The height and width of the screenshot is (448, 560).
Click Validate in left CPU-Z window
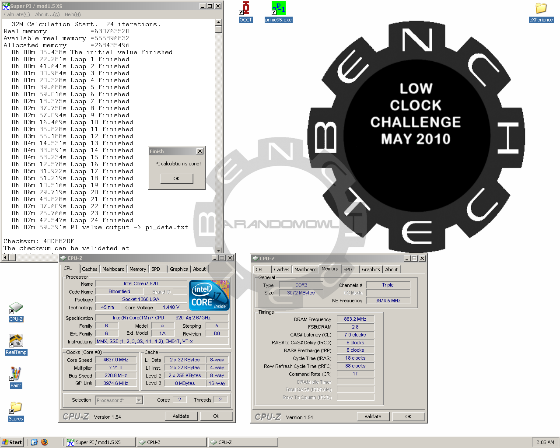[181, 416]
